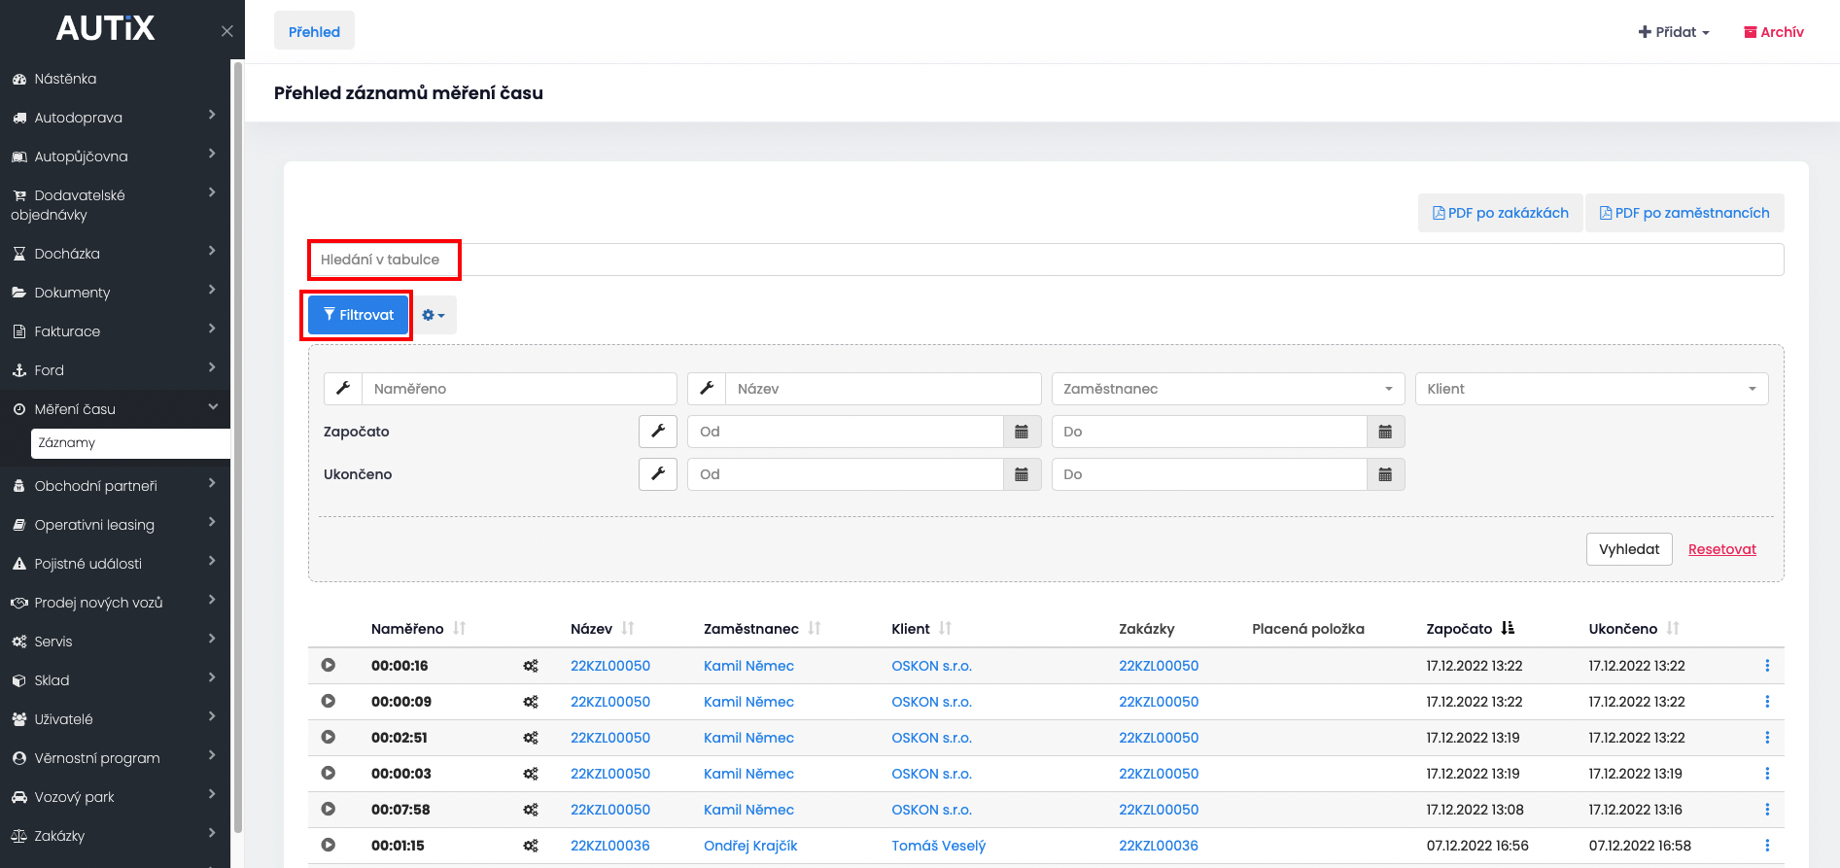Viewport: 1840px width, 868px height.
Task: Switch to the Přehled tab
Action: tap(314, 31)
